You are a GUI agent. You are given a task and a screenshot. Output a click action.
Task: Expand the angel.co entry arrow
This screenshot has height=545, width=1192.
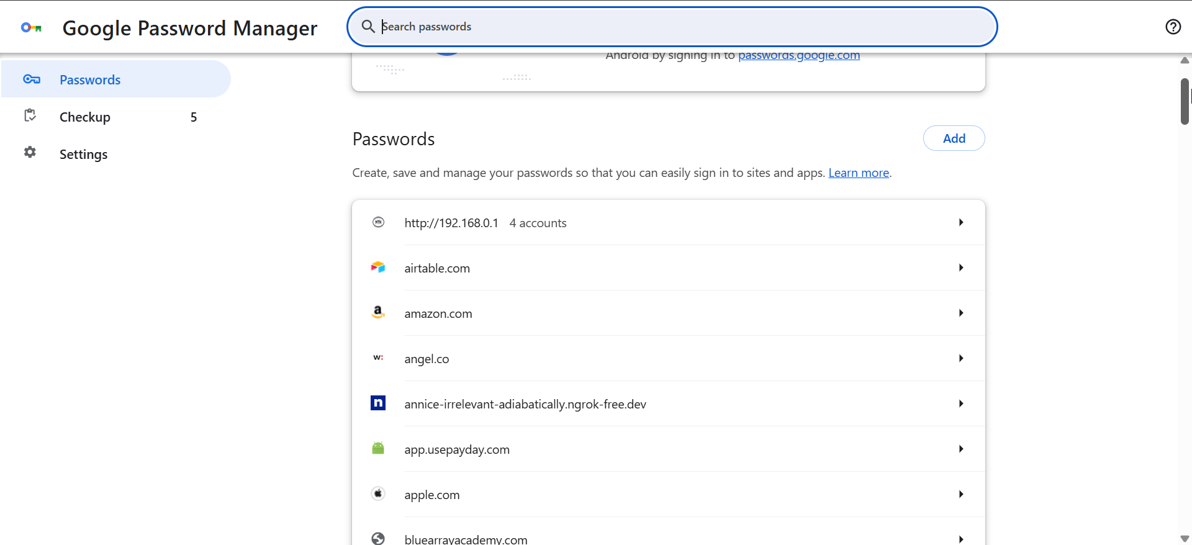coord(960,358)
